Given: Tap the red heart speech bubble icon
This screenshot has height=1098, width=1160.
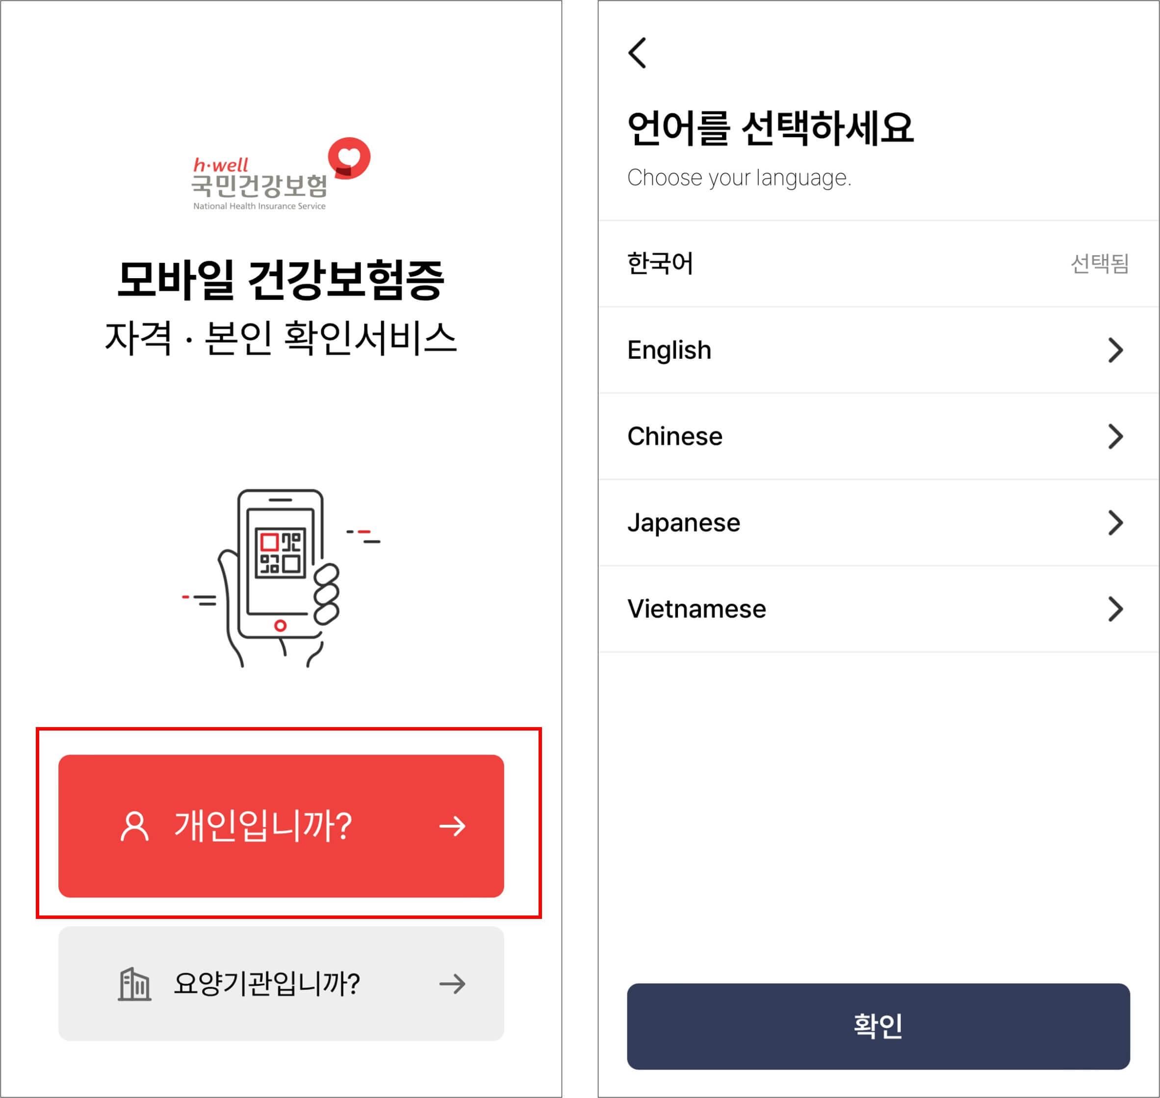Looking at the screenshot, I should pos(349,158).
